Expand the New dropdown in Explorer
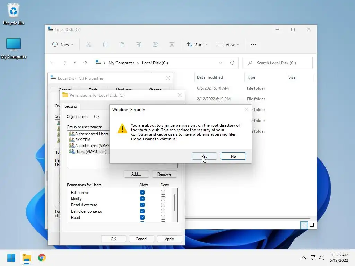This screenshot has height=266, width=355. coord(63,45)
